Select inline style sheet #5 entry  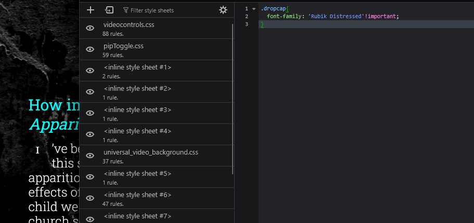137,174
